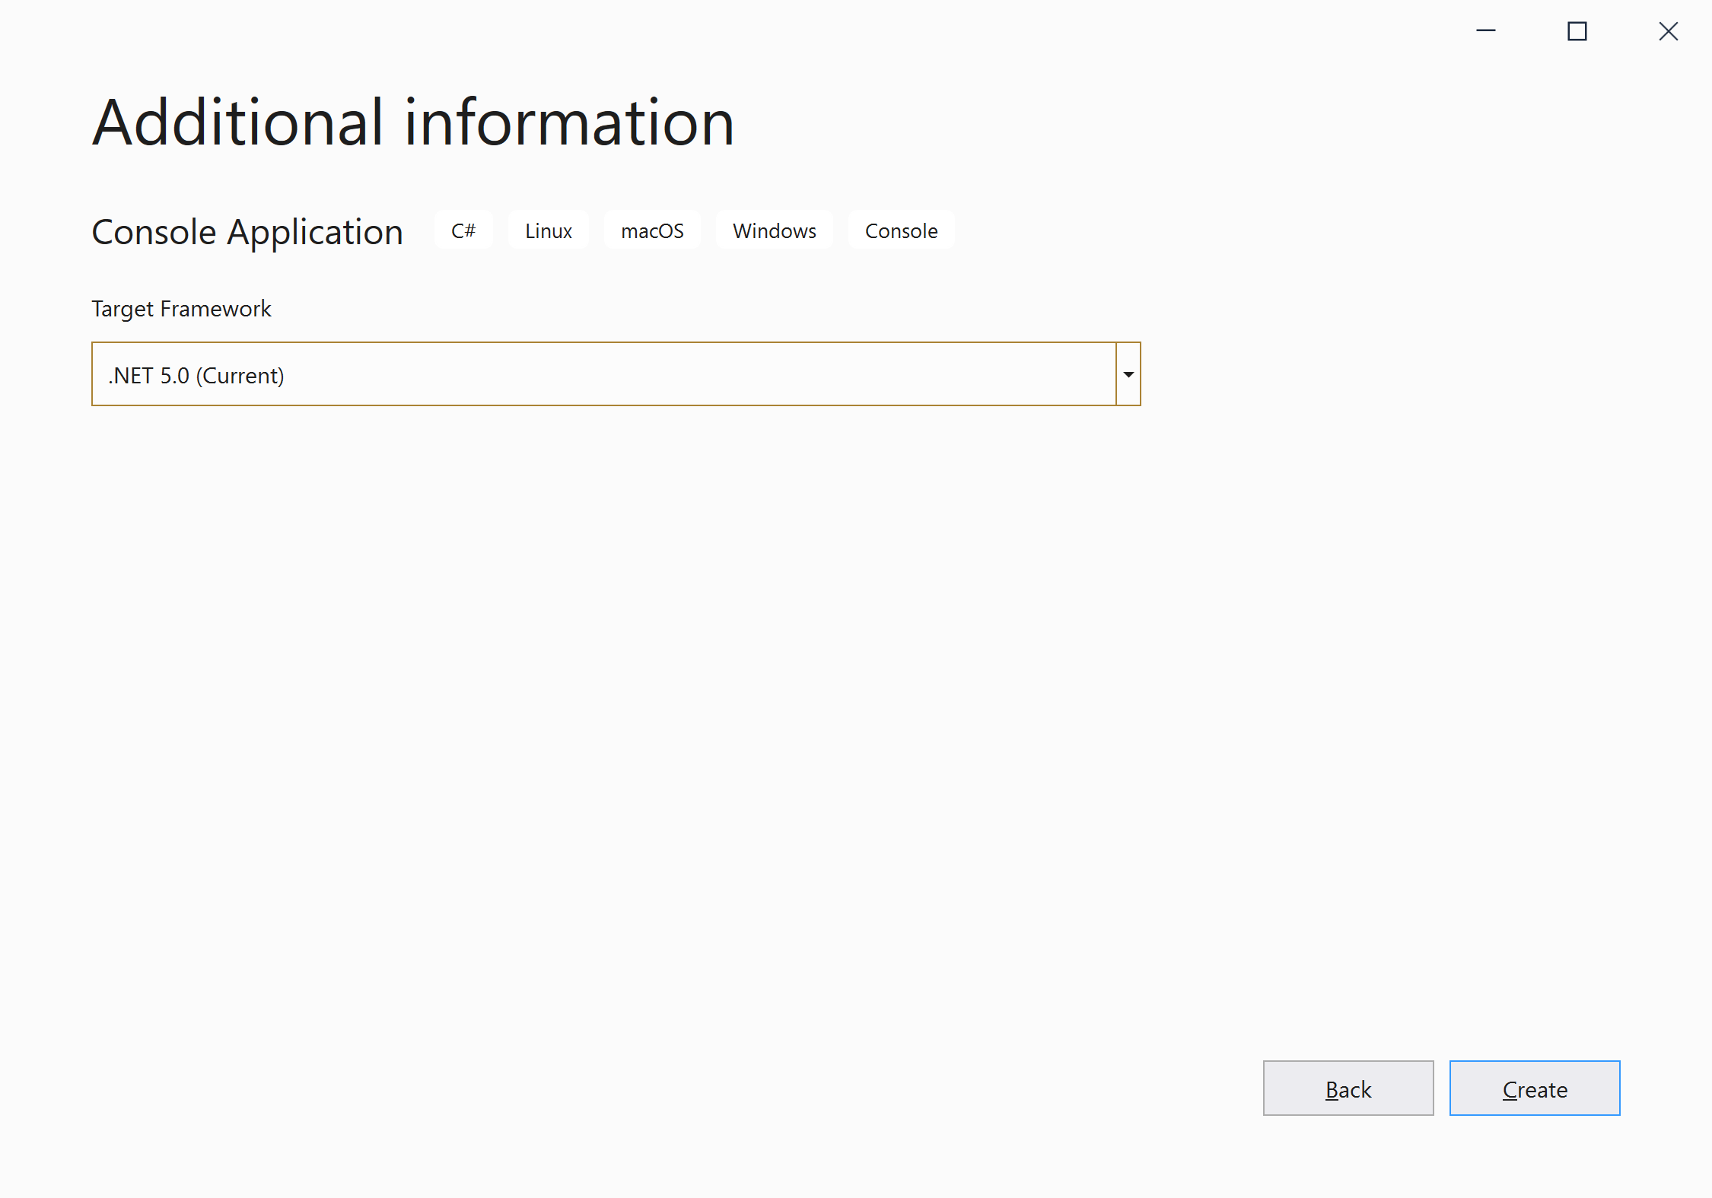Focus the Create button with a click
This screenshot has width=1712, height=1198.
pos(1535,1088)
